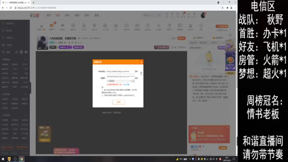Click the shopping cart icon in streamer toolbar
The image size is (288, 162).
tap(158, 26)
